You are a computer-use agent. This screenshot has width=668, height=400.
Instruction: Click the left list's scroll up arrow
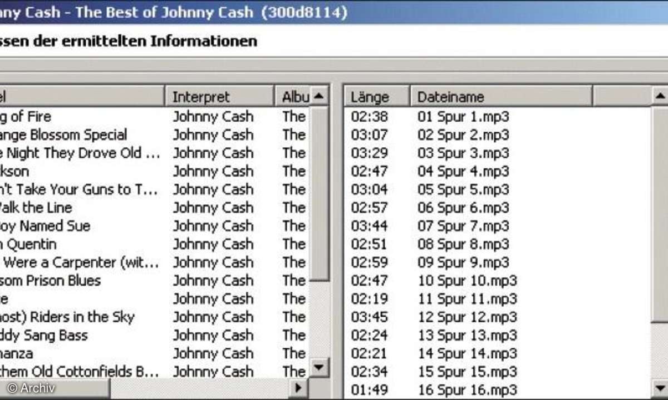click(x=319, y=96)
